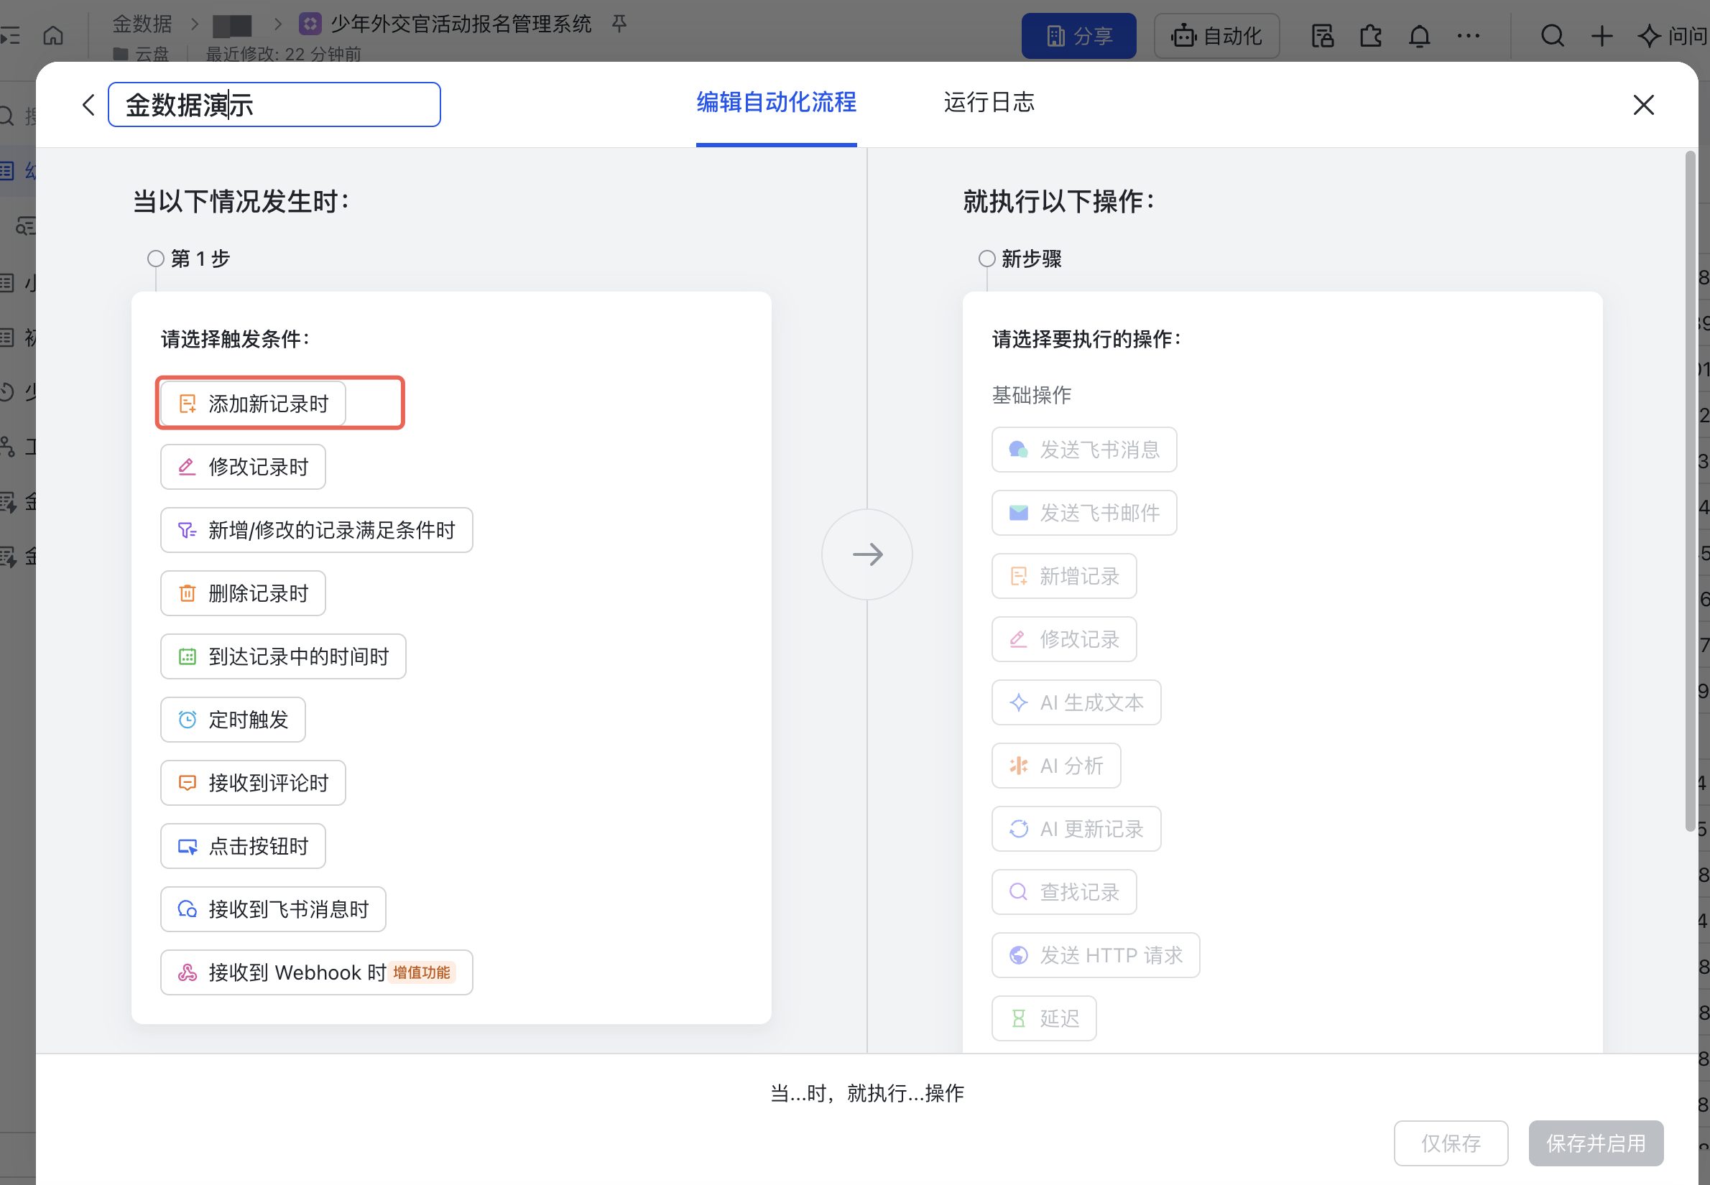Edit the automation name field 金数据演示

click(x=274, y=105)
